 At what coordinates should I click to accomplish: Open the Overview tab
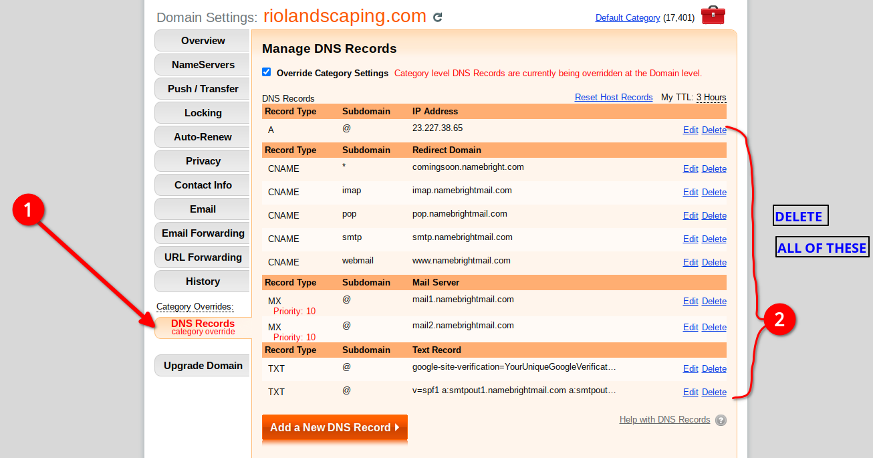[x=203, y=41]
